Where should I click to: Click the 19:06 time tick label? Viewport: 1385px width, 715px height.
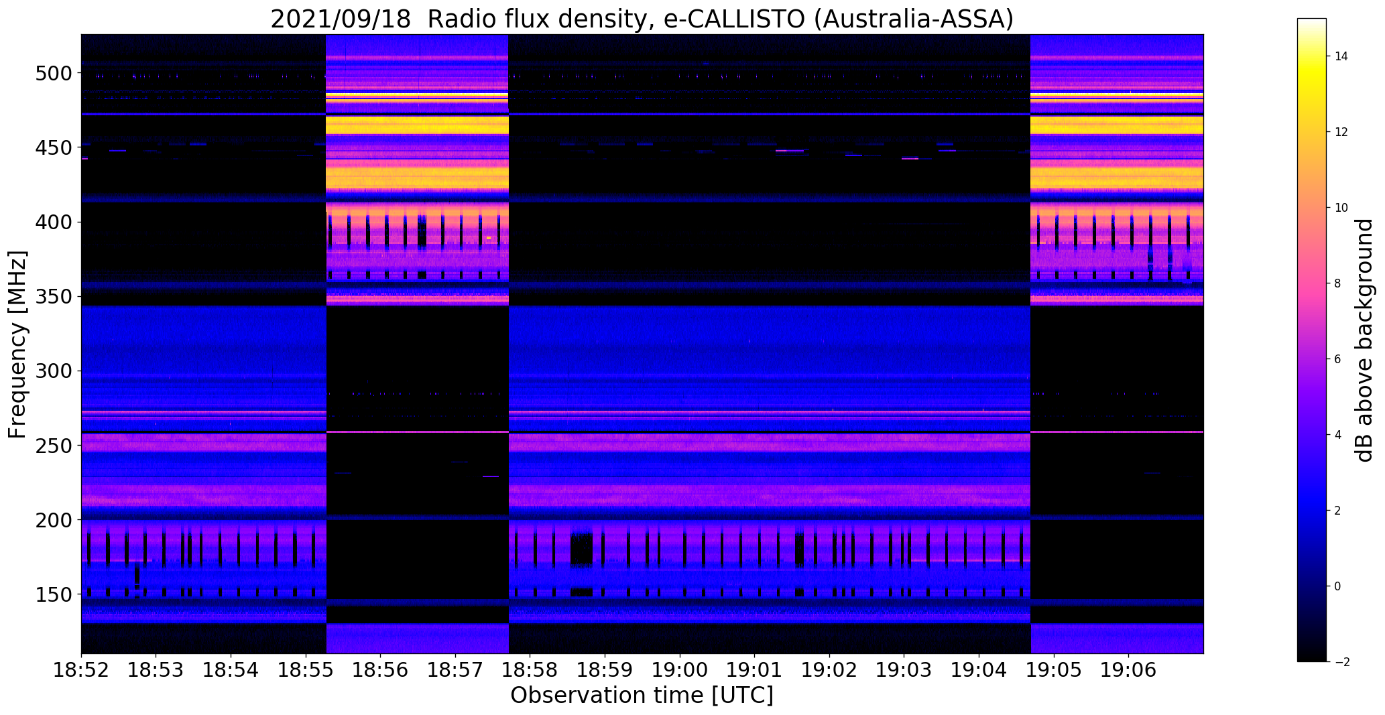point(1129,669)
